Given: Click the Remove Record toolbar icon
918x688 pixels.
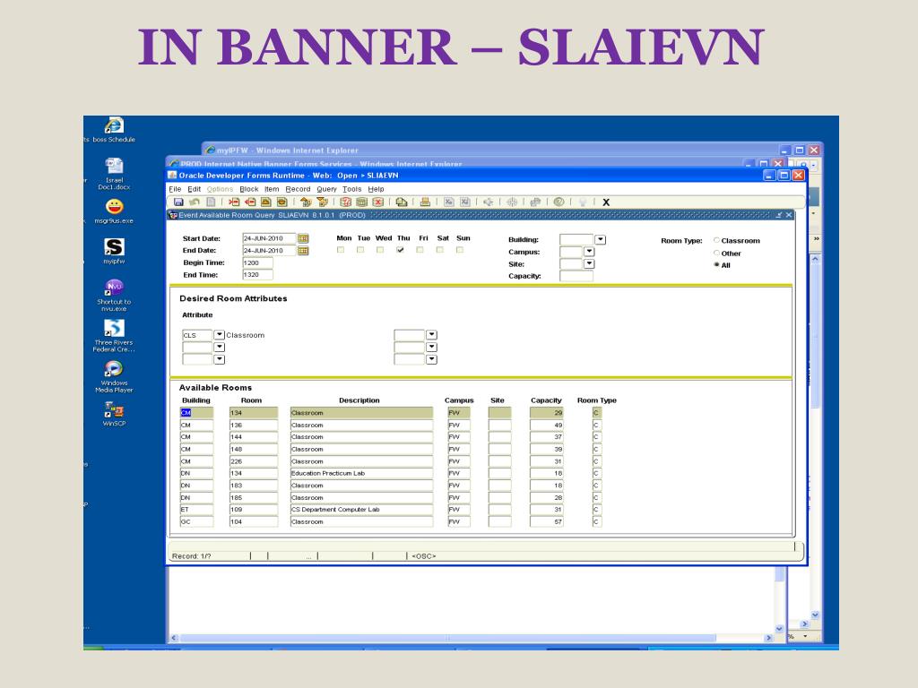Looking at the screenshot, I should pos(251,202).
